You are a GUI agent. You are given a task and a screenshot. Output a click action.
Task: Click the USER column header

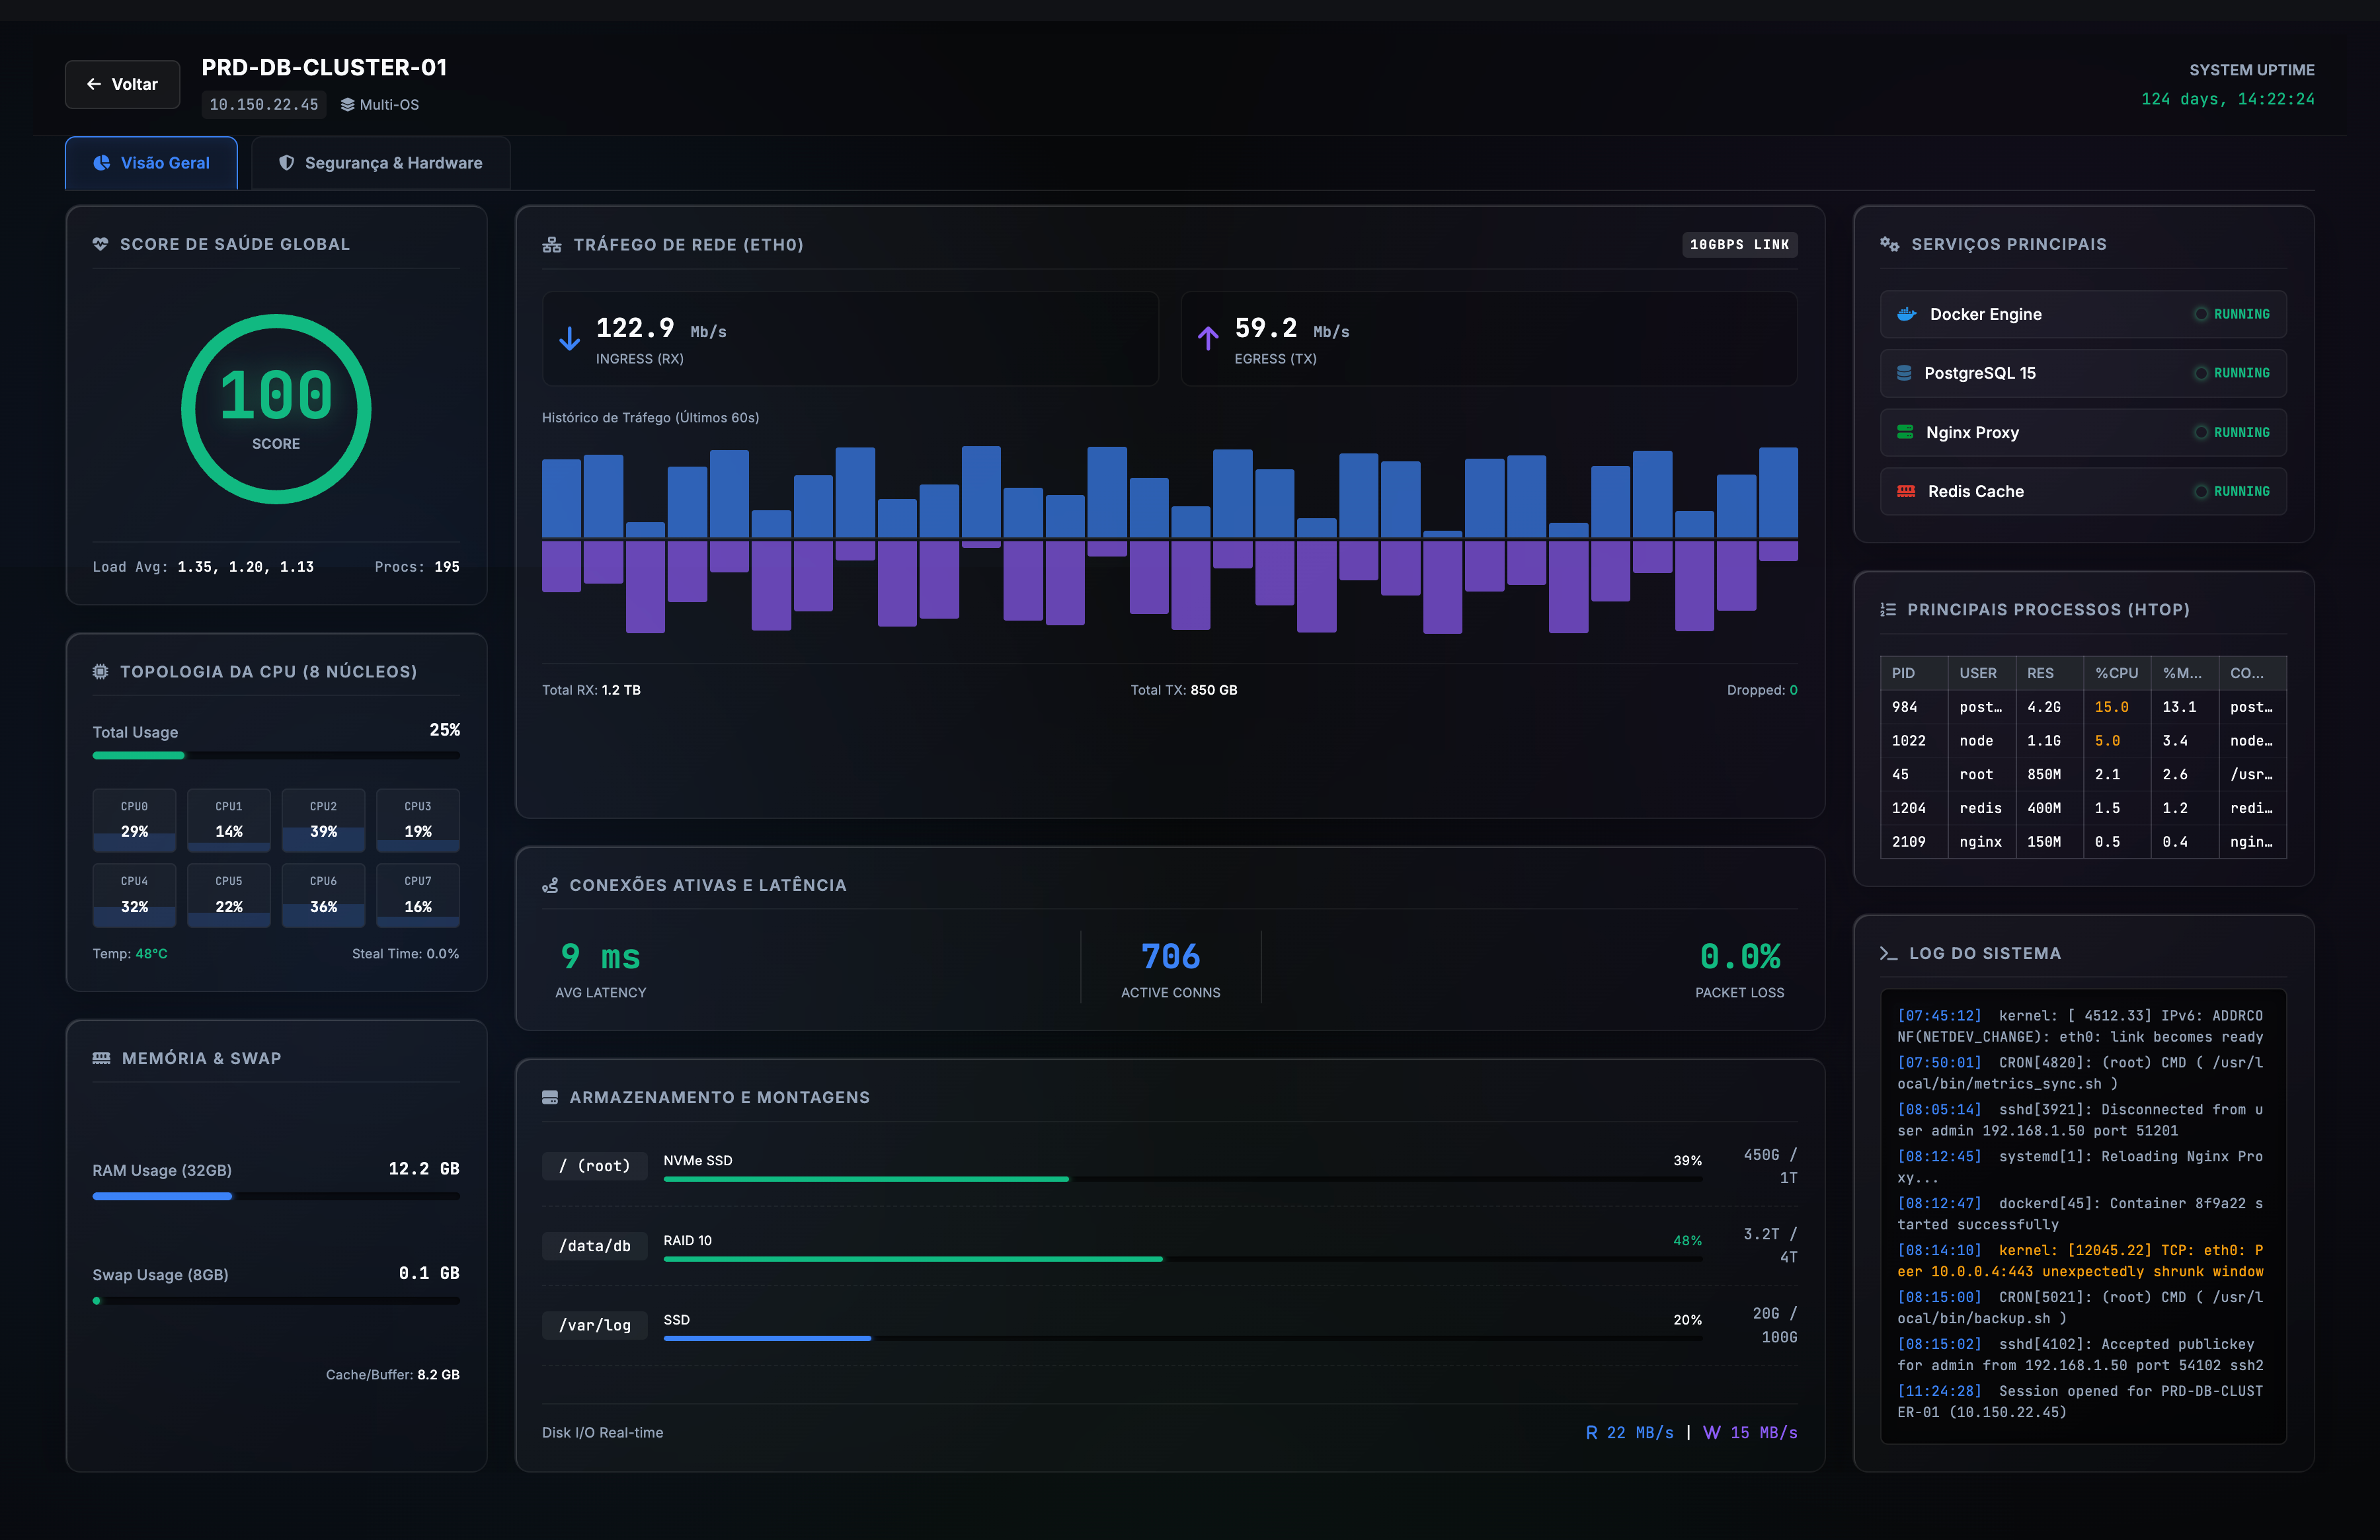[1982, 673]
